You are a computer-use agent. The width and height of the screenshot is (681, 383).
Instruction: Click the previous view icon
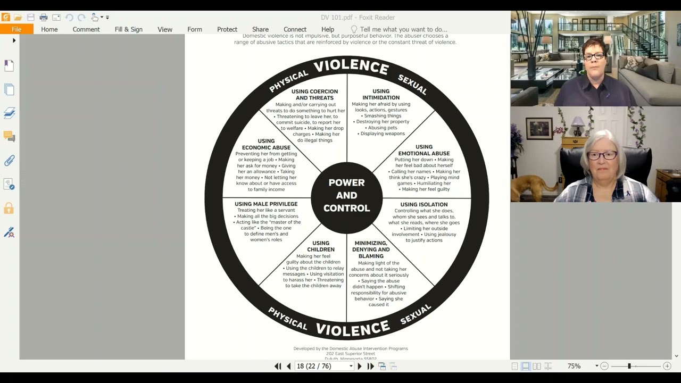coord(382,366)
